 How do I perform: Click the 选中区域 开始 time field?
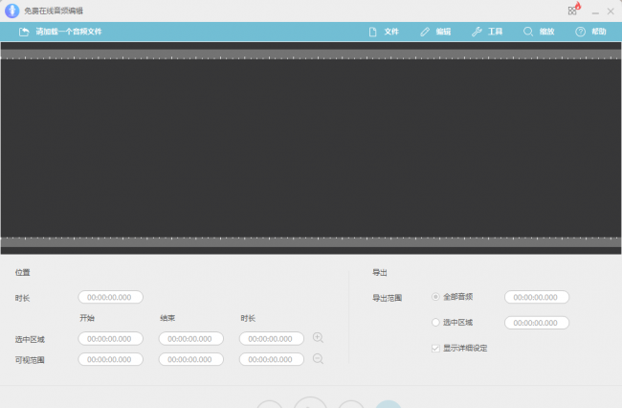click(x=110, y=338)
